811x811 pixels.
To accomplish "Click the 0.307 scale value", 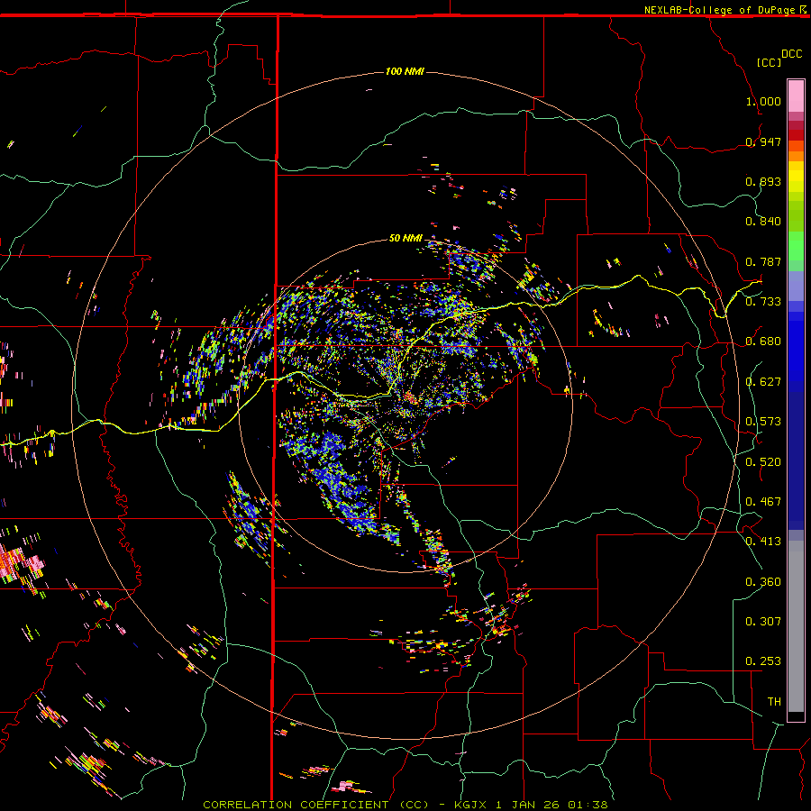I will coord(763,622).
